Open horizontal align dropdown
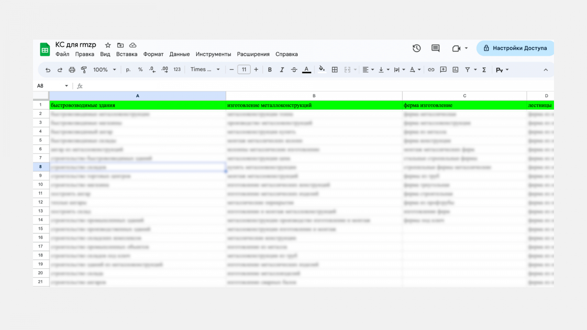587x330 pixels. [368, 70]
